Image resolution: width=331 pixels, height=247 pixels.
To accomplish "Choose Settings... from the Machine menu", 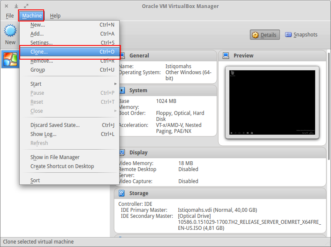I will tap(69, 42).
